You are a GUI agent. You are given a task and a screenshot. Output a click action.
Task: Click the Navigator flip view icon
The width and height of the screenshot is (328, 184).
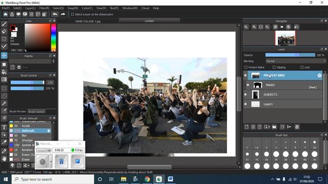pos(296,27)
